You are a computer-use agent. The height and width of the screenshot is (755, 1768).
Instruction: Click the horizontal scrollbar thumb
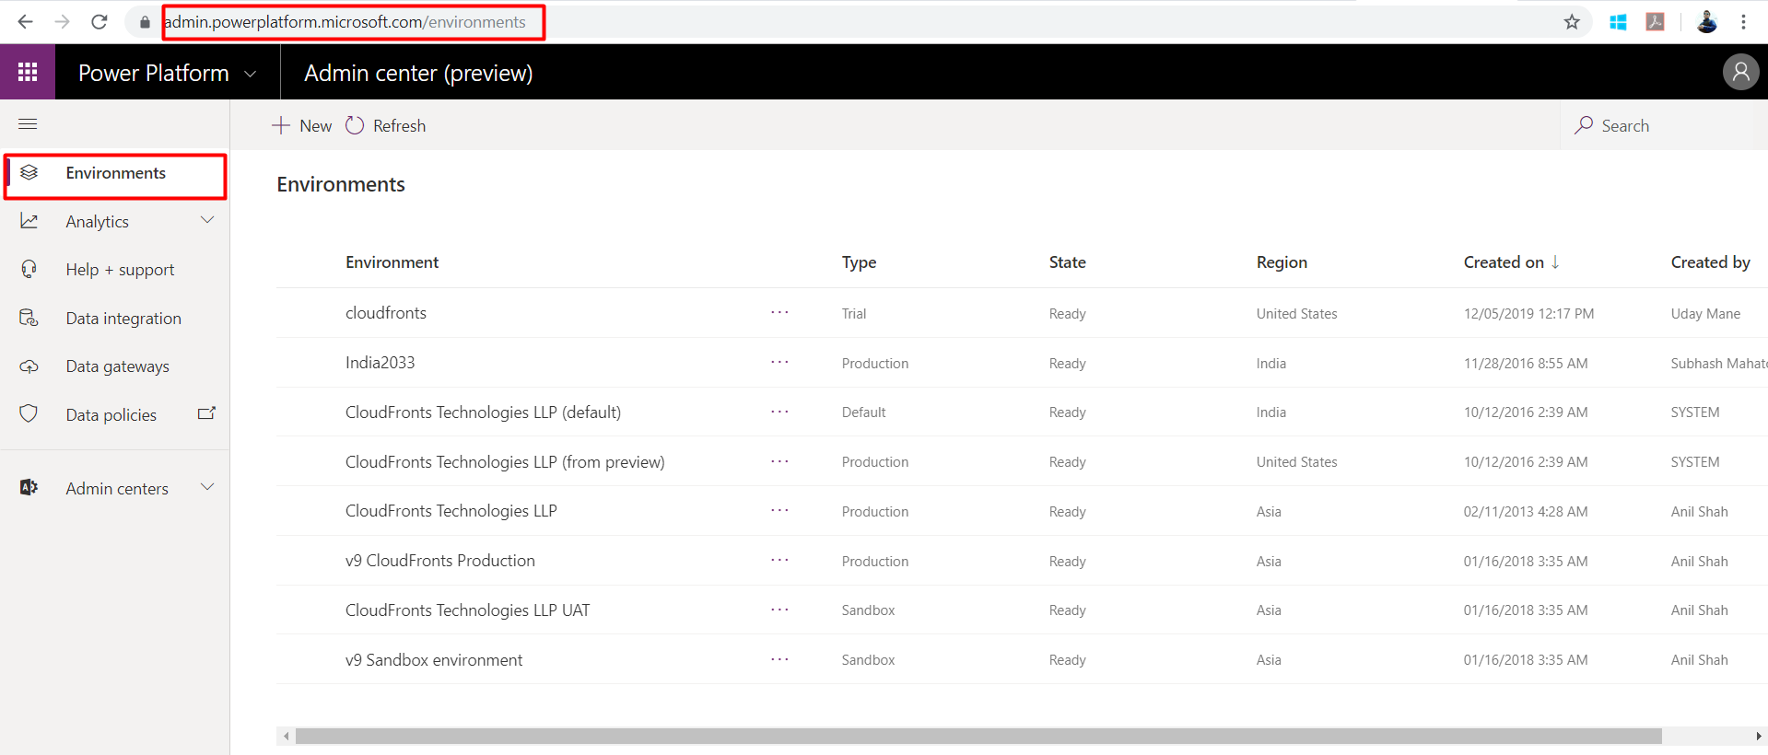[978, 736]
